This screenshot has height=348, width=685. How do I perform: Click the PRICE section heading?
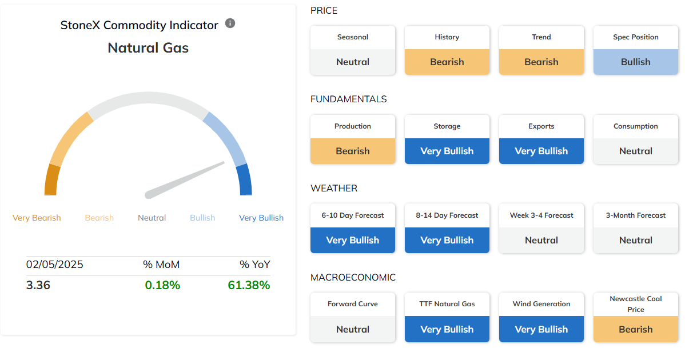(324, 10)
